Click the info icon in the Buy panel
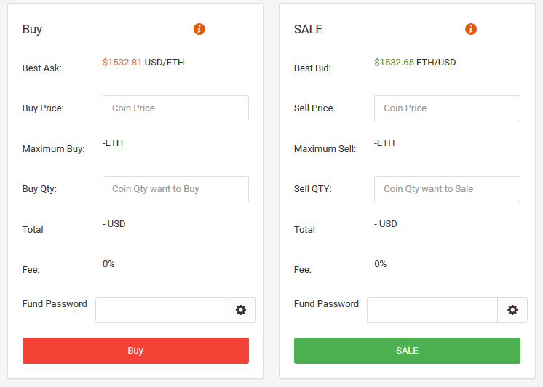 [x=199, y=29]
